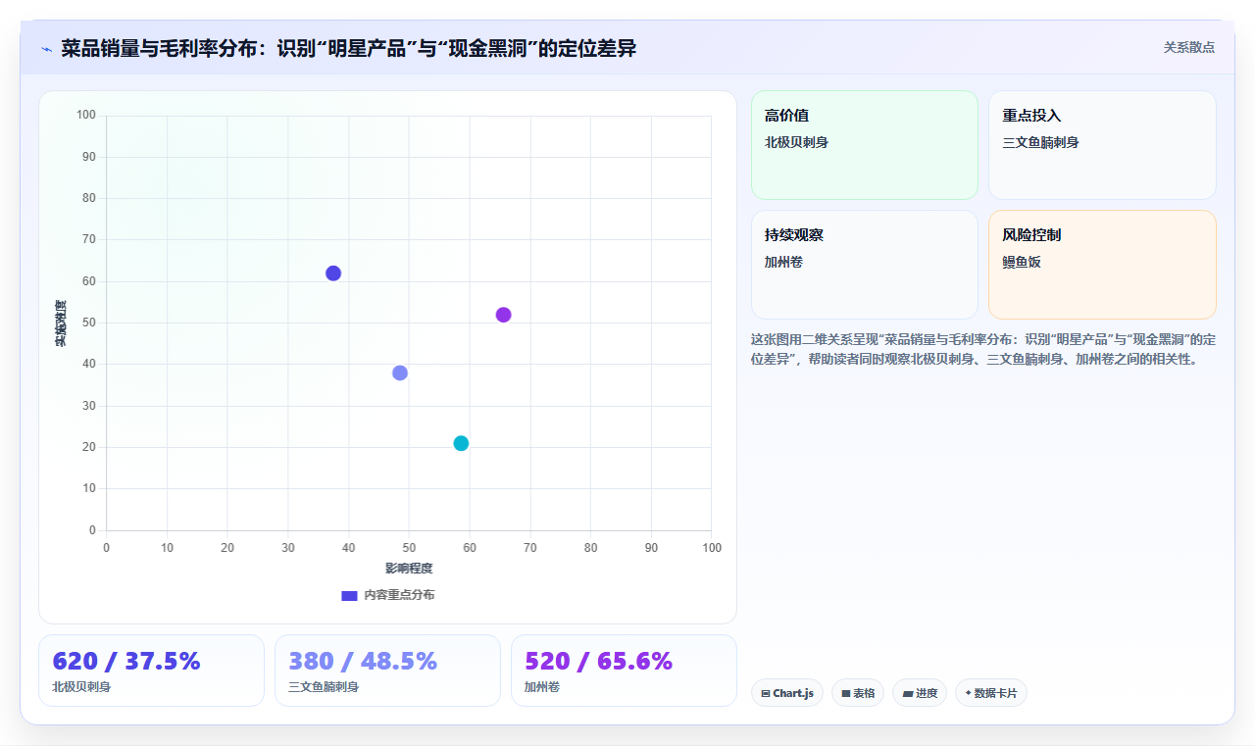Viewport: 1255px width, 746px height.
Task: Click the 关系散点 label in header
Action: pyautogui.click(x=1189, y=47)
